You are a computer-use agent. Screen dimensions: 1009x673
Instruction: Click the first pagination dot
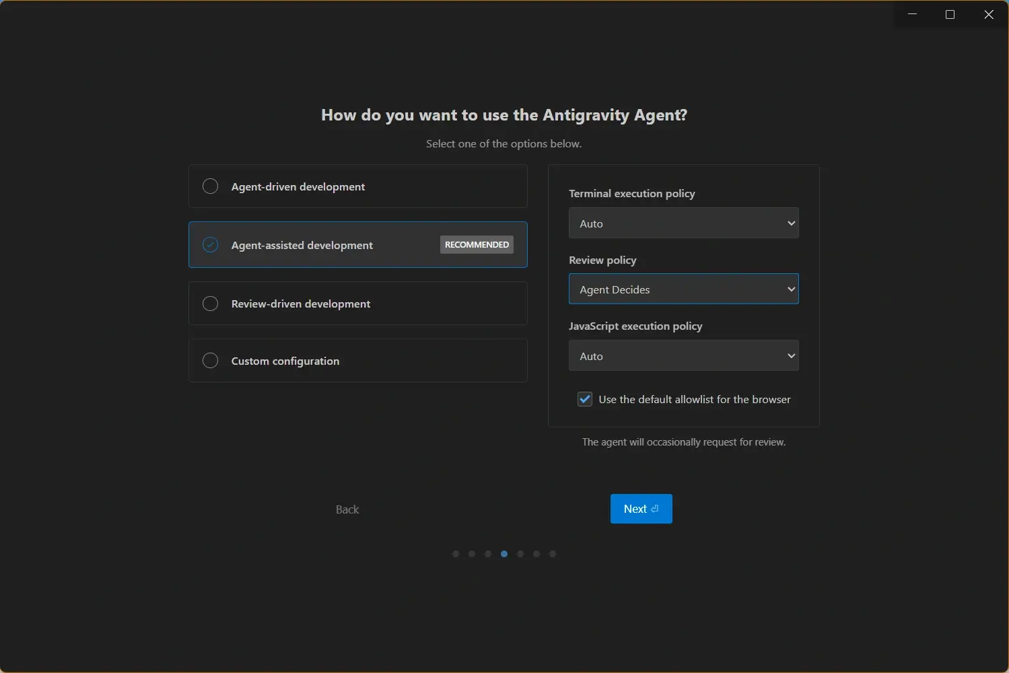456,554
